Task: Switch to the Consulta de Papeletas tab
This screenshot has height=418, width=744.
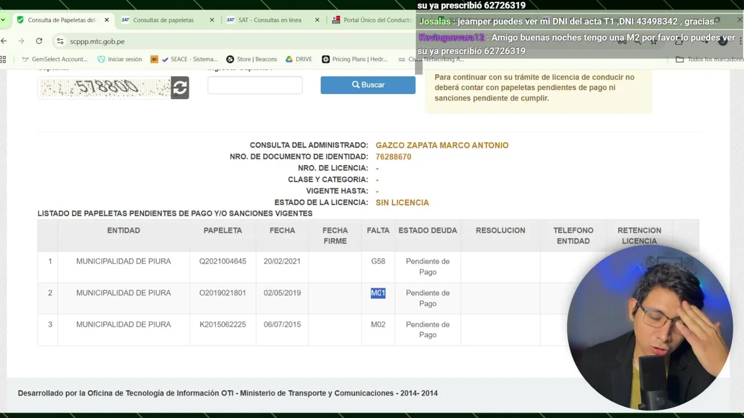Action: 62,20
